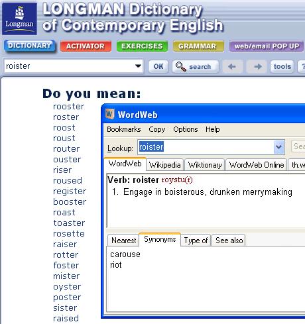305x324 pixels.
Task: Open the EXERCISES section
Action: click(142, 46)
